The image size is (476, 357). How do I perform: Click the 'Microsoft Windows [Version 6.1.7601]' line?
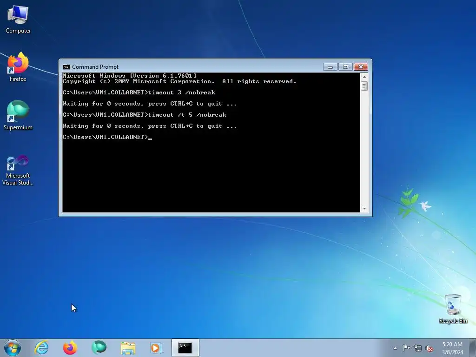(130, 76)
